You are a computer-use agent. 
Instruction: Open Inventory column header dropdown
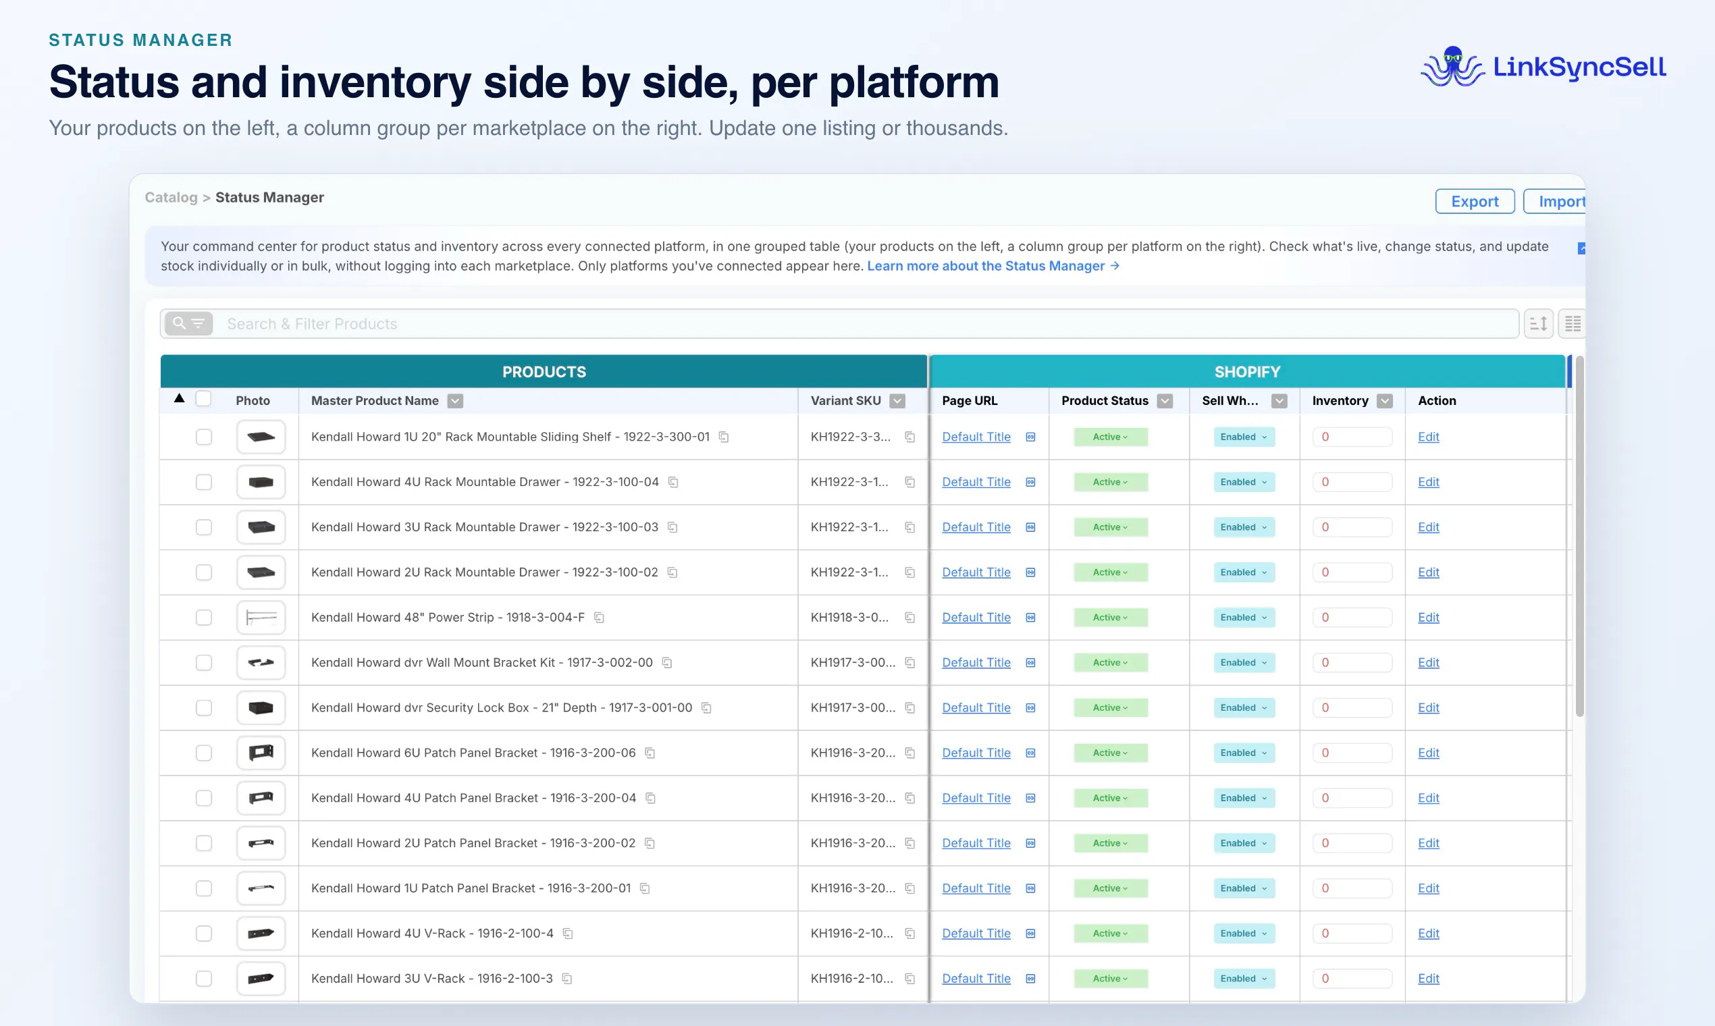tap(1384, 401)
